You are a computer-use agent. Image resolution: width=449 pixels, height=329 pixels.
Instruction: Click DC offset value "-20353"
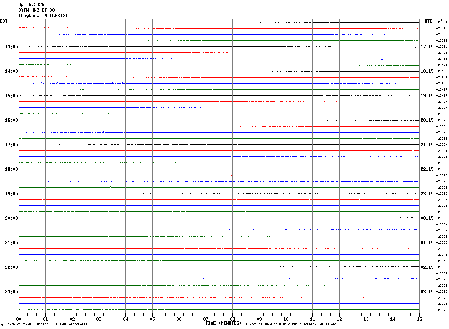[442, 267]
